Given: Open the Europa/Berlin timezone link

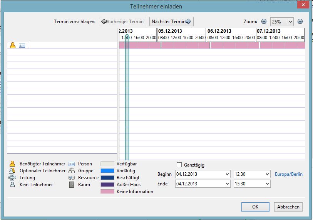Looking at the screenshot, I should (x=288, y=174).
